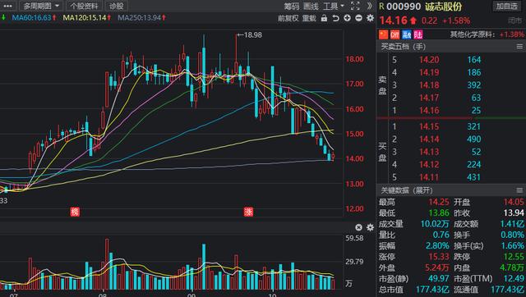Click the stock name 诚志股份
The width and height of the screenshot is (526, 297).
pos(443,7)
